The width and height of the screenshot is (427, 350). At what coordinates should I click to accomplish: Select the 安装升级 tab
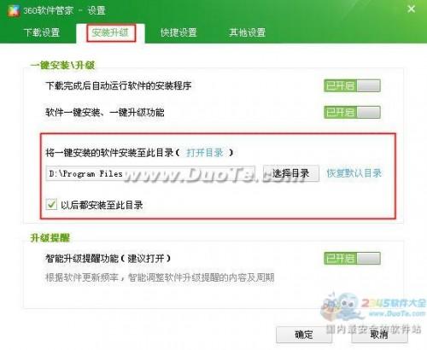[110, 32]
